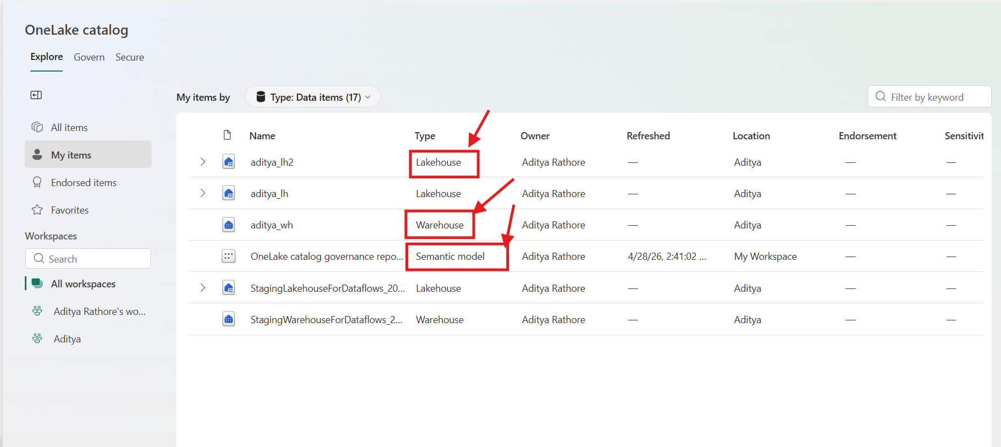Click the Filter by keyword field
Viewport: 1001px width, 447px height.
[x=929, y=96]
